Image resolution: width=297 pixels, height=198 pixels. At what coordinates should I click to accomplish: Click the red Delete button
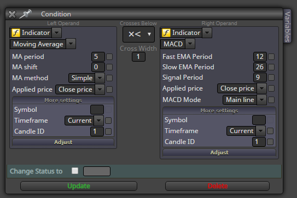218,186
